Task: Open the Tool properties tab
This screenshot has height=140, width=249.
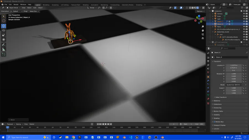Action: click(x=208, y=53)
